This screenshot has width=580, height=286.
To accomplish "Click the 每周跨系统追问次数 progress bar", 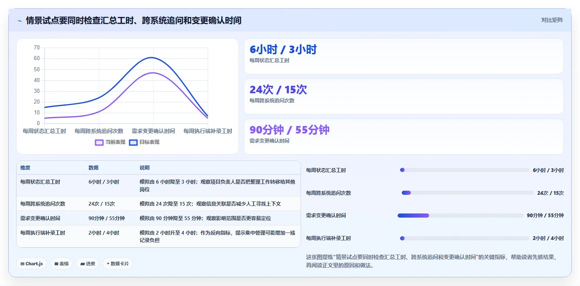I will coord(468,193).
